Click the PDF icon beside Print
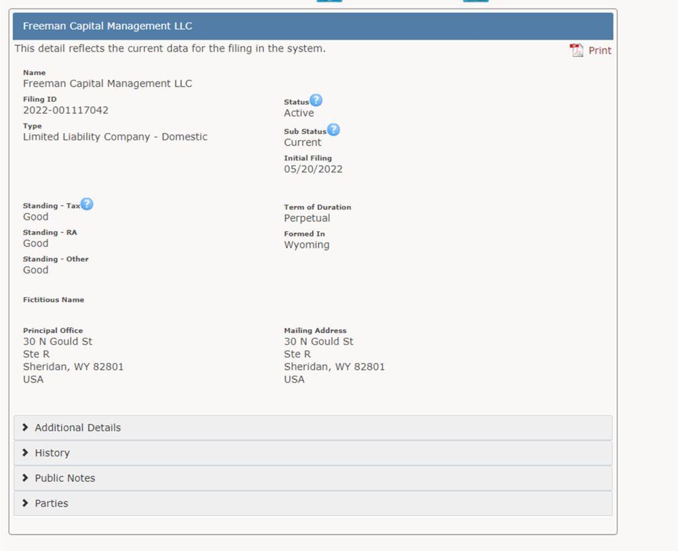 tap(577, 50)
